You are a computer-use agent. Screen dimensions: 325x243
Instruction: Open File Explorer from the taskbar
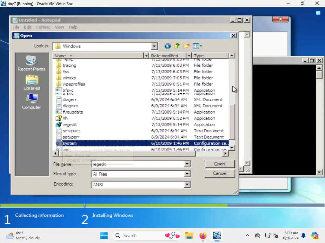189,235
